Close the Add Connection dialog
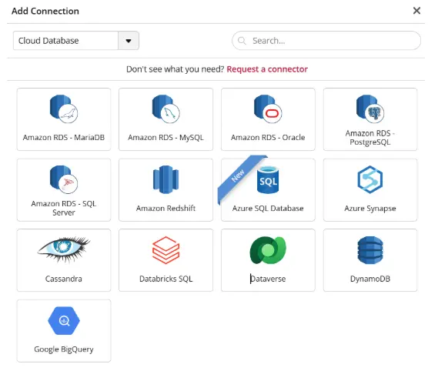The width and height of the screenshot is (428, 371). [416, 11]
